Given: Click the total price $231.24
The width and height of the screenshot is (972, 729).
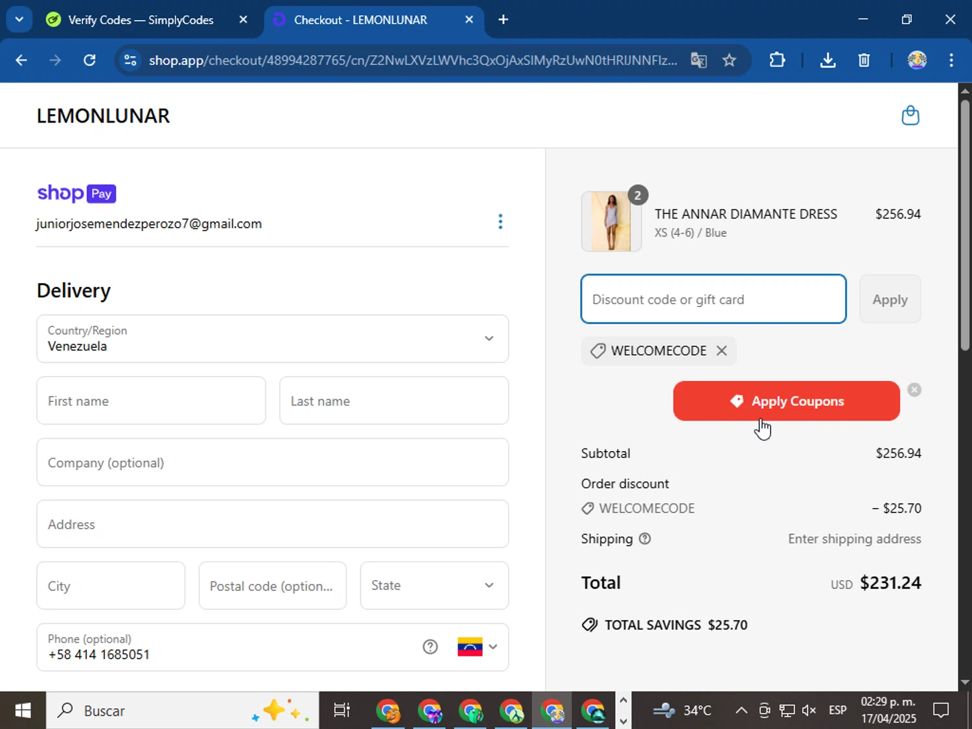Looking at the screenshot, I should point(890,583).
